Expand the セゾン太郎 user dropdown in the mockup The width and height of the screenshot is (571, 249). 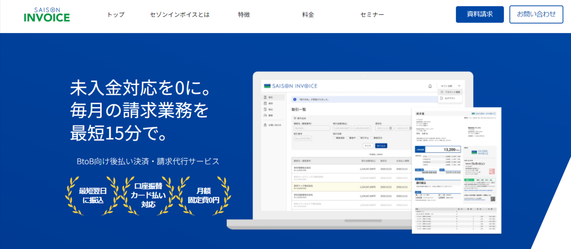tap(450, 86)
